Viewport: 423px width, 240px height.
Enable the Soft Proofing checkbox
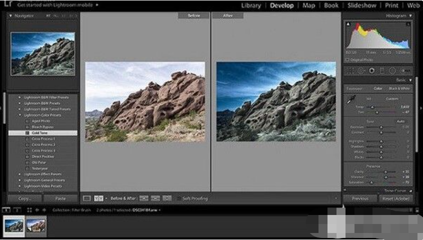pyautogui.click(x=179, y=198)
